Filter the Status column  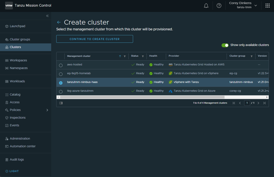coord(143,56)
